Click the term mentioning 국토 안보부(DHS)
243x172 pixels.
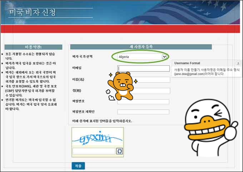click(x=31, y=91)
